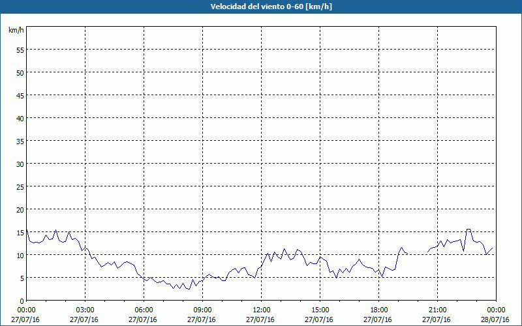Click the x-axis time label '18:00'
This screenshot has width=522, height=326.
point(379,310)
